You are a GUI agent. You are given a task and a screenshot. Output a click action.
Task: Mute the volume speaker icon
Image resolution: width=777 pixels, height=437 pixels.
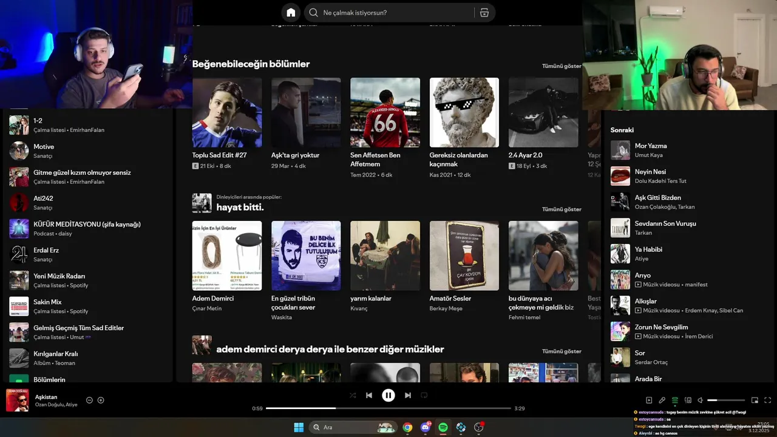point(701,400)
